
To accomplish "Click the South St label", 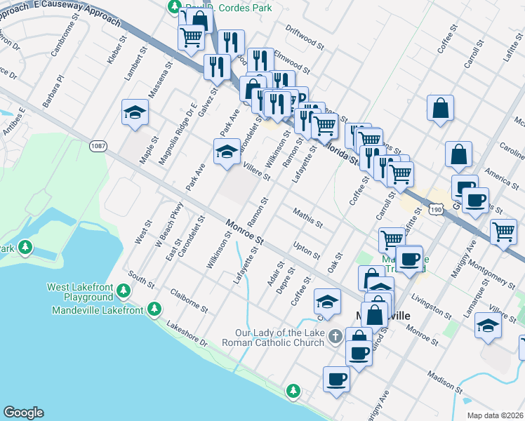I will 141,280.
